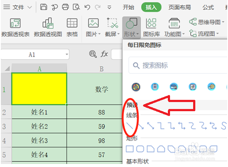228x167 pixels.
Task: Click the Print icon in quick toolbar
Action: [x=65, y=7]
